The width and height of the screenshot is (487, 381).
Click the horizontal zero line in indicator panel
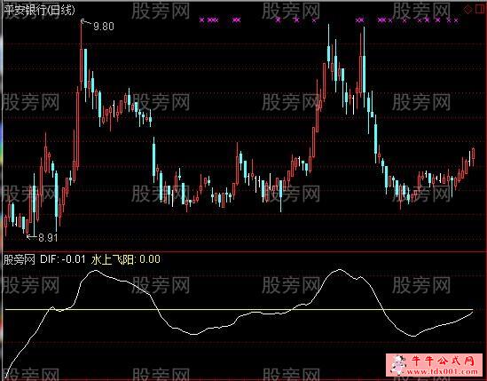tap(240, 309)
